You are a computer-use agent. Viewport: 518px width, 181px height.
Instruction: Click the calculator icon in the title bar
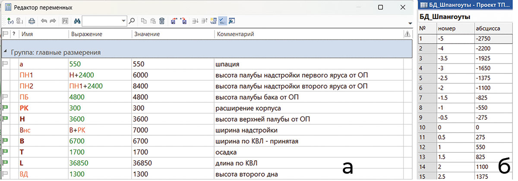pyautogui.click(x=8, y=7)
